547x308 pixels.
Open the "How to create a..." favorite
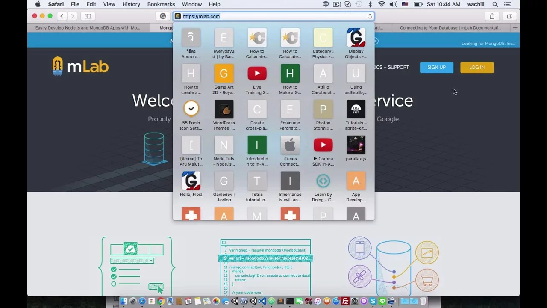pyautogui.click(x=191, y=74)
